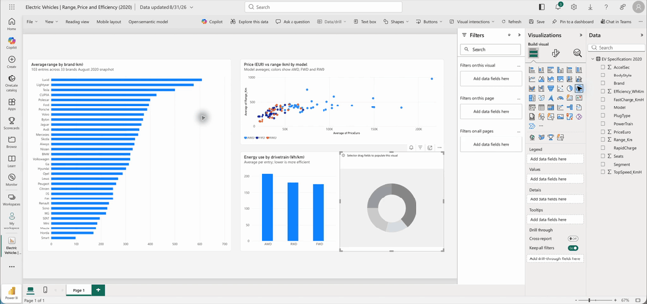Set alert with bell icon on donut visual
The height and width of the screenshot is (304, 647).
coord(411,148)
